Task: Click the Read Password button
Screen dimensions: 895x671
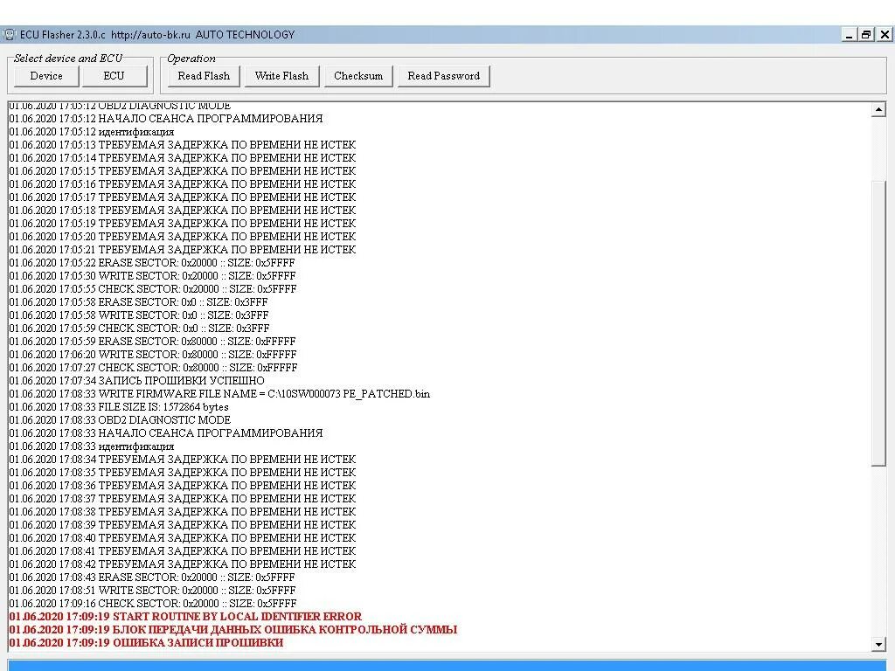Action: [443, 76]
